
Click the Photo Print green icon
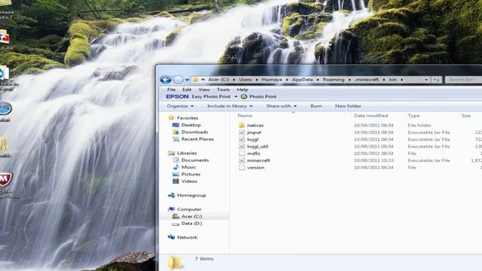point(244,96)
